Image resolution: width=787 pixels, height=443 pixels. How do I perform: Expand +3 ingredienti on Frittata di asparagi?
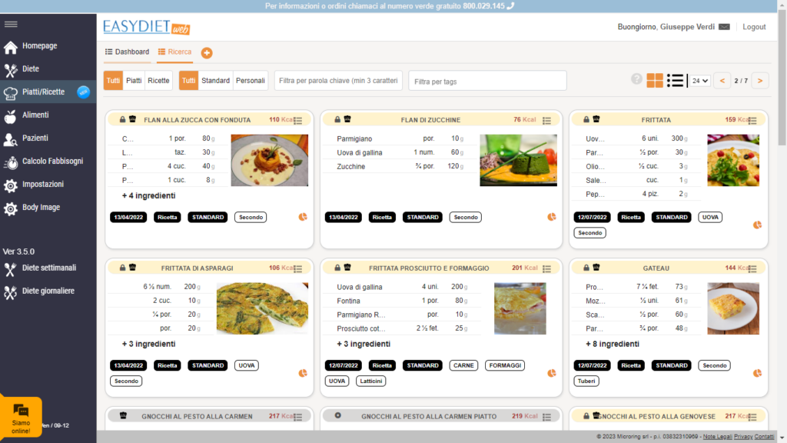[148, 344]
